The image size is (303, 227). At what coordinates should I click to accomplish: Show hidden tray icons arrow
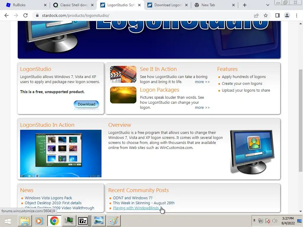(x=254, y=220)
